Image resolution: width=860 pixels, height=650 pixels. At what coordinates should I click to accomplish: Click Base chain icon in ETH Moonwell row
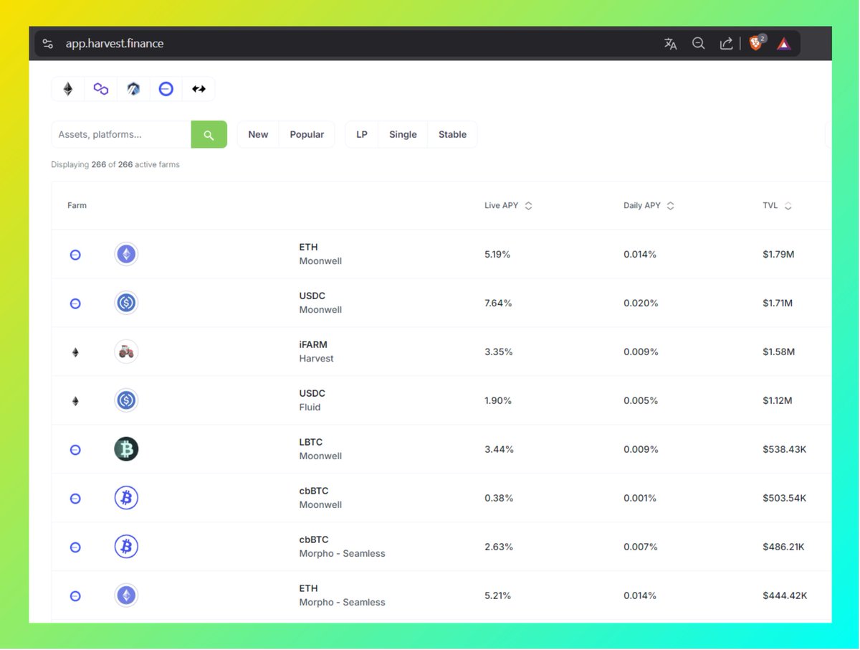click(x=75, y=255)
